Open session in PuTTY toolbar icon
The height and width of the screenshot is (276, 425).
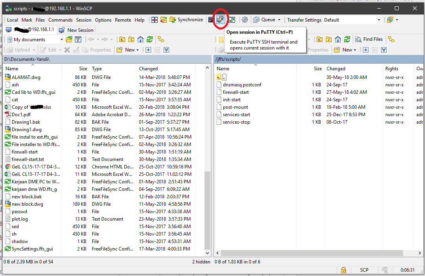pos(220,20)
